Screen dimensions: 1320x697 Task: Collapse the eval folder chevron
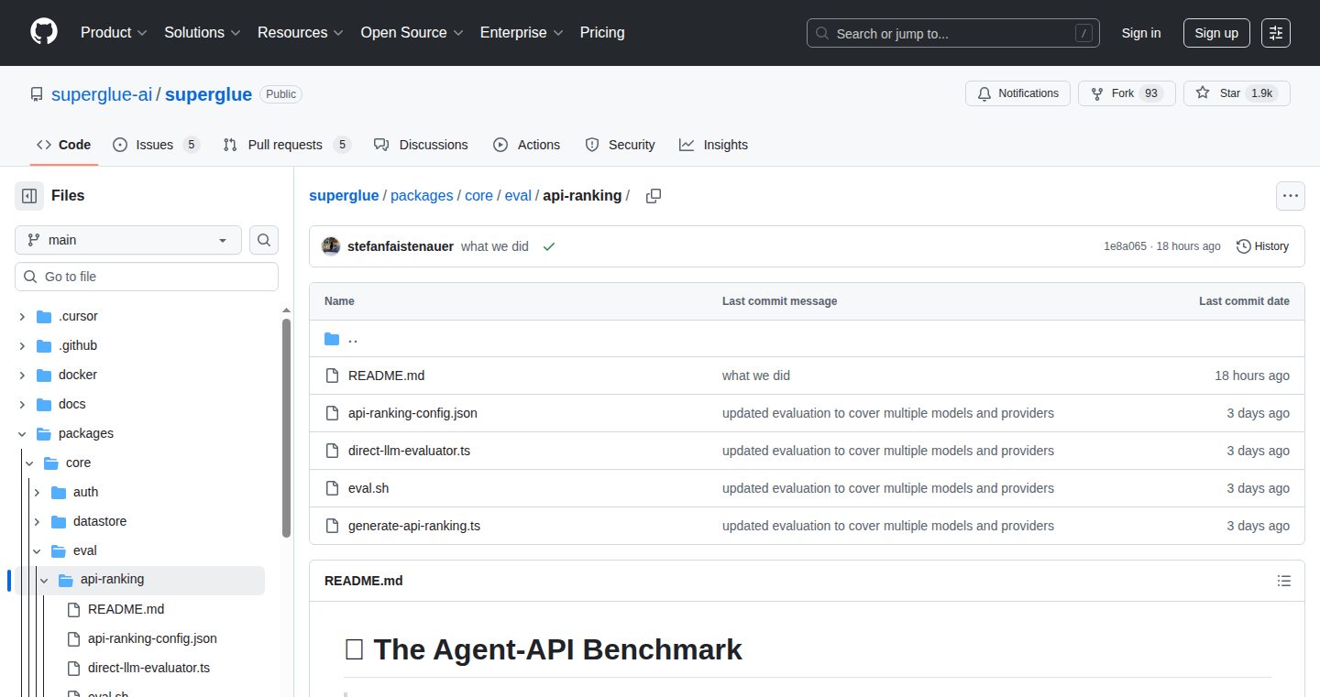tap(37, 550)
